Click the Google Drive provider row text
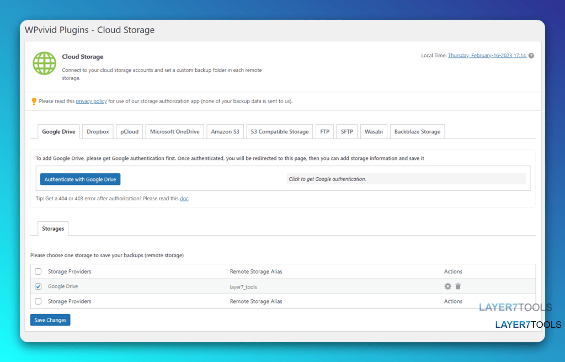 pos(63,286)
